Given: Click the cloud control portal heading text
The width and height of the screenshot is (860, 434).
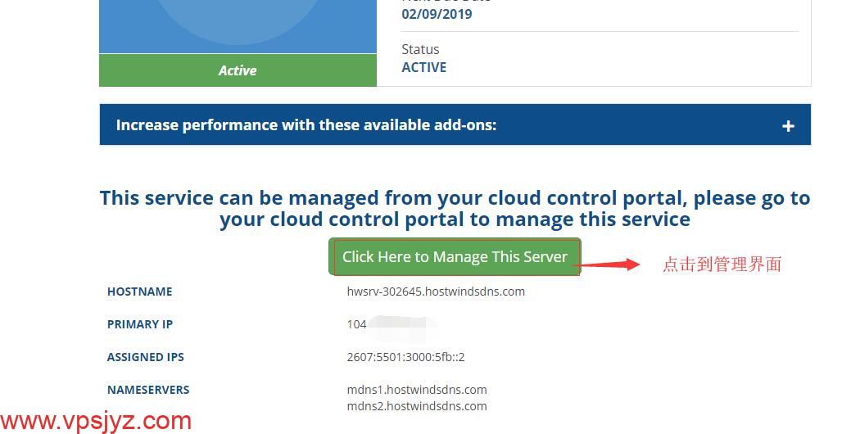Looking at the screenshot, I should (x=455, y=209).
